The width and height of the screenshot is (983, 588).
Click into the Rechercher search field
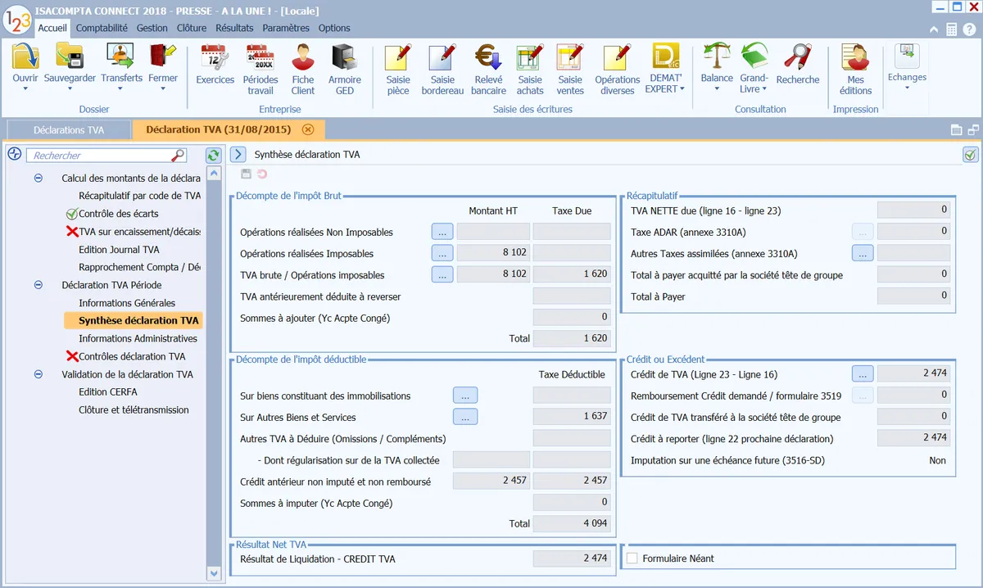[x=98, y=156]
